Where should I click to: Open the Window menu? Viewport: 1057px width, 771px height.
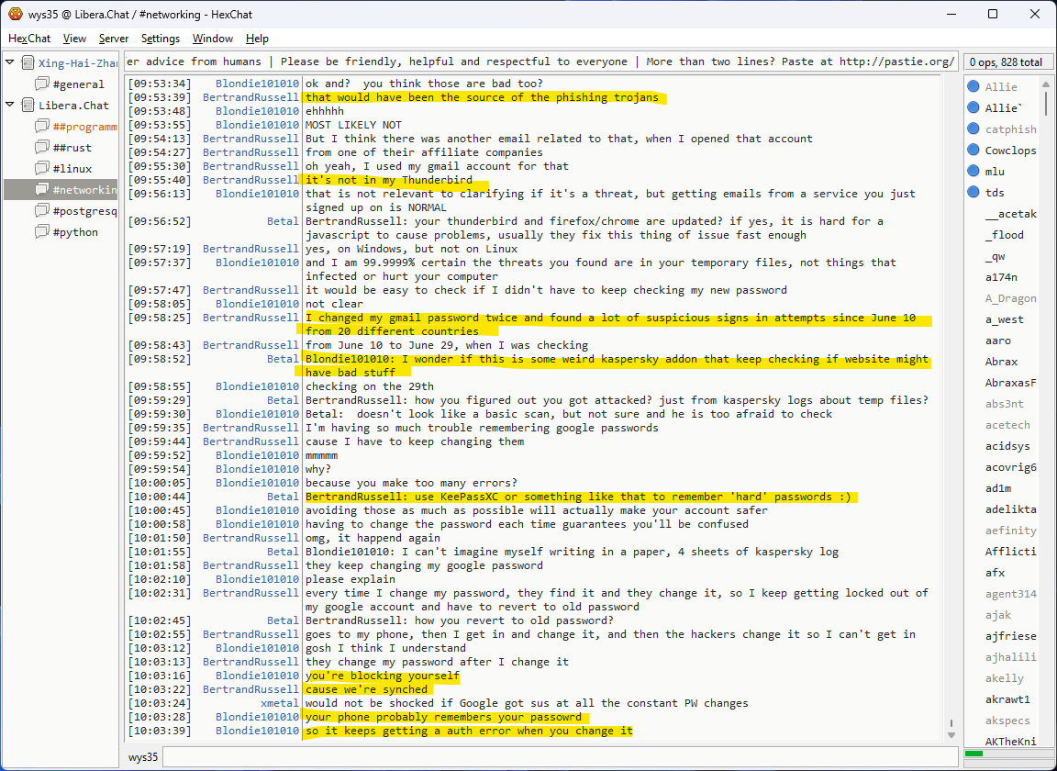click(x=212, y=39)
